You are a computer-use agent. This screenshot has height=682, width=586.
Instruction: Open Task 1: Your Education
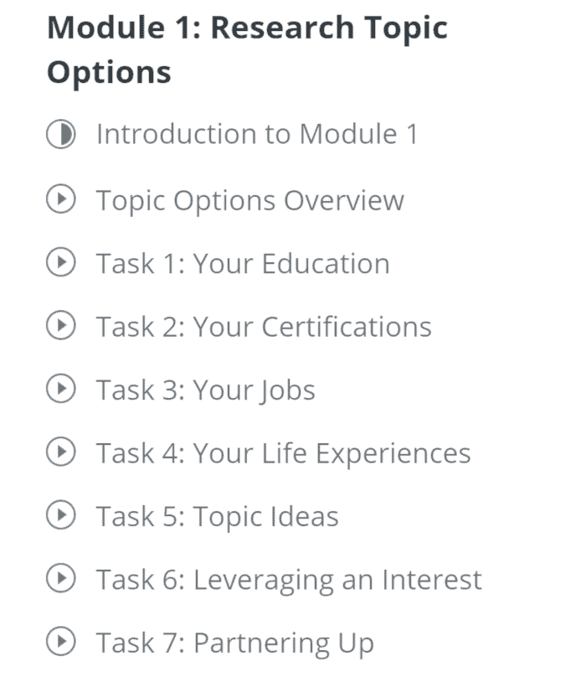(243, 264)
